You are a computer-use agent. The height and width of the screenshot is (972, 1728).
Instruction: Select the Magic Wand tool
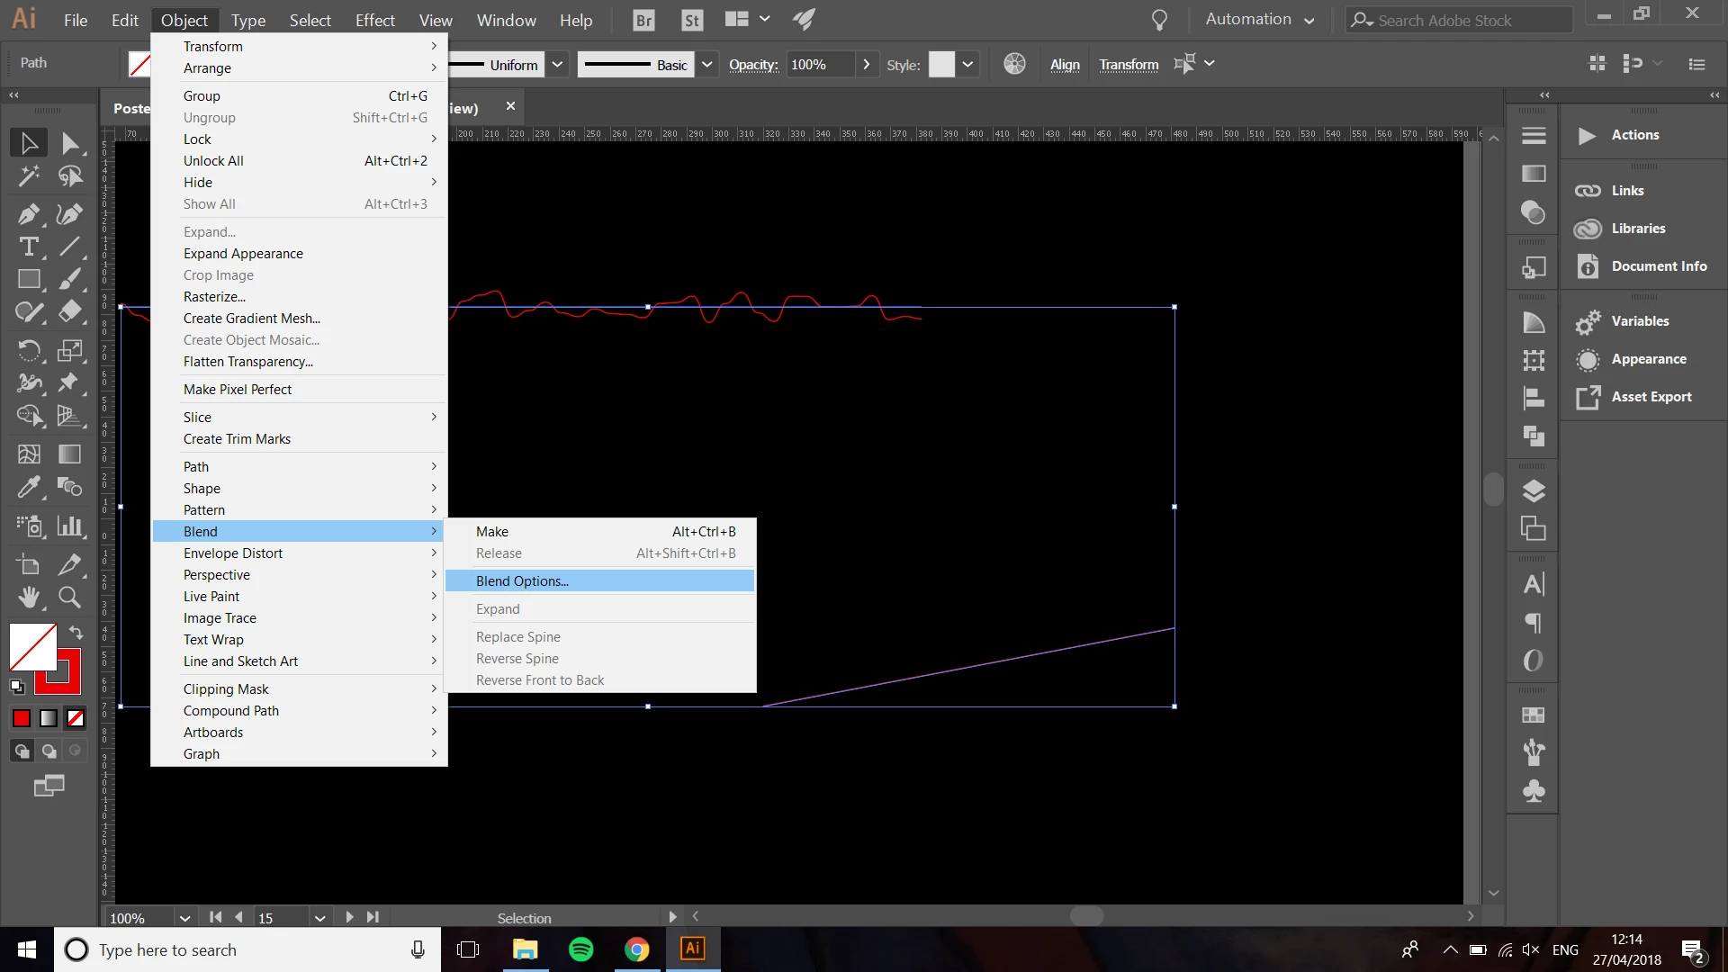tap(28, 175)
